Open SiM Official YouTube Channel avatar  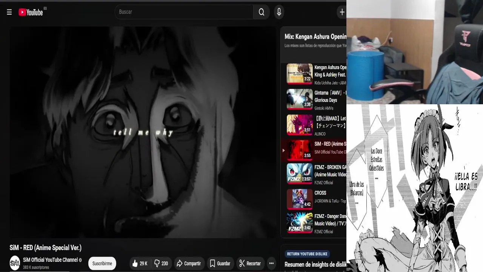(x=15, y=263)
